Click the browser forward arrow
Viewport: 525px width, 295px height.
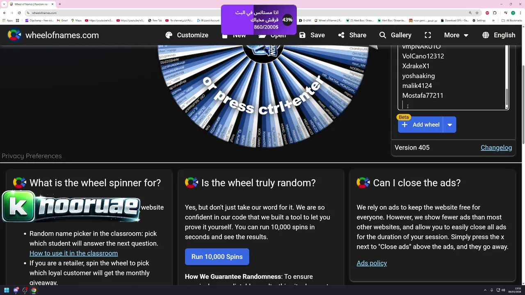(12, 13)
